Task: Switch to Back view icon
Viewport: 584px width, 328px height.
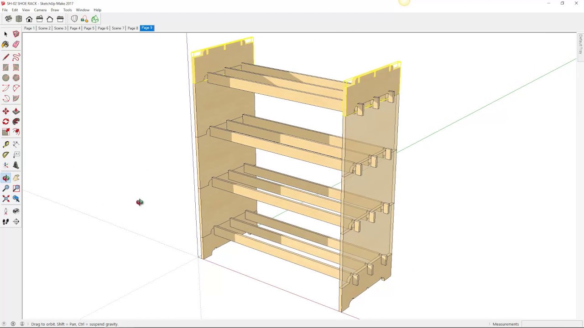Action: pos(50,19)
